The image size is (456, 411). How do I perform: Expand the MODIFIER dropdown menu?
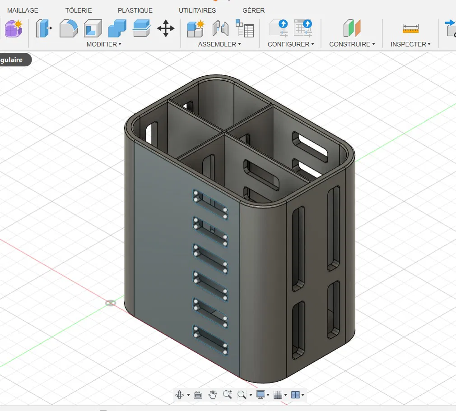104,44
